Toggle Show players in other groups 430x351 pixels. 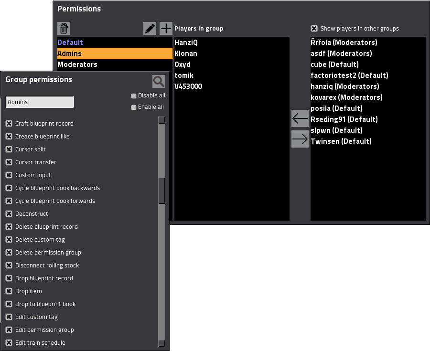[314, 29]
